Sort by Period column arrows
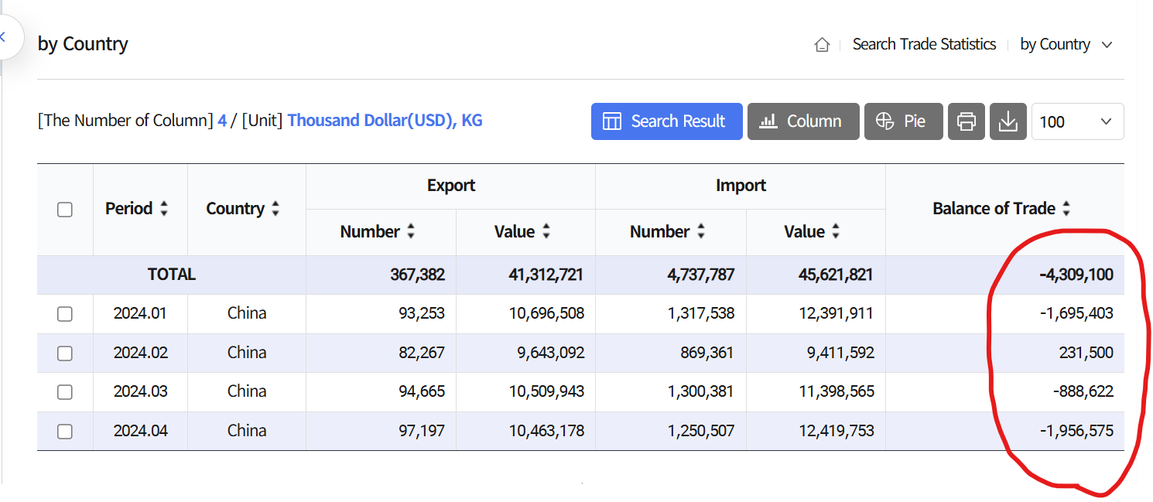The width and height of the screenshot is (1153, 502). [163, 209]
